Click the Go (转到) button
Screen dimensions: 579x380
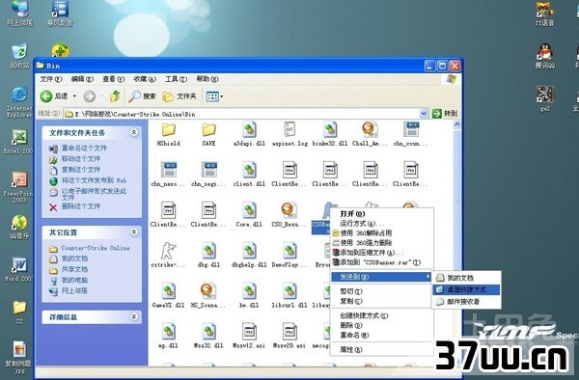pyautogui.click(x=445, y=114)
